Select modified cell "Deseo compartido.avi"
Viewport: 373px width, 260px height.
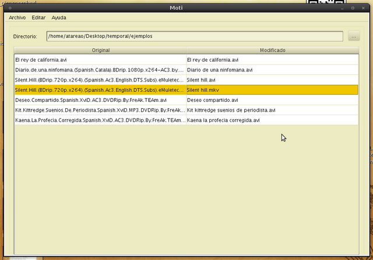[x=272, y=100]
